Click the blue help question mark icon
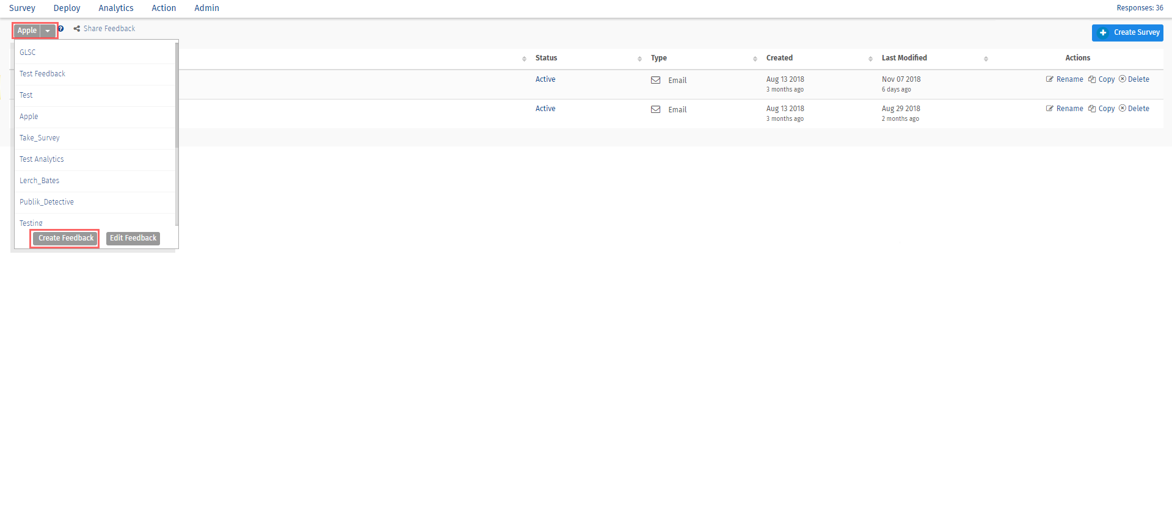1172x514 pixels. point(61,29)
